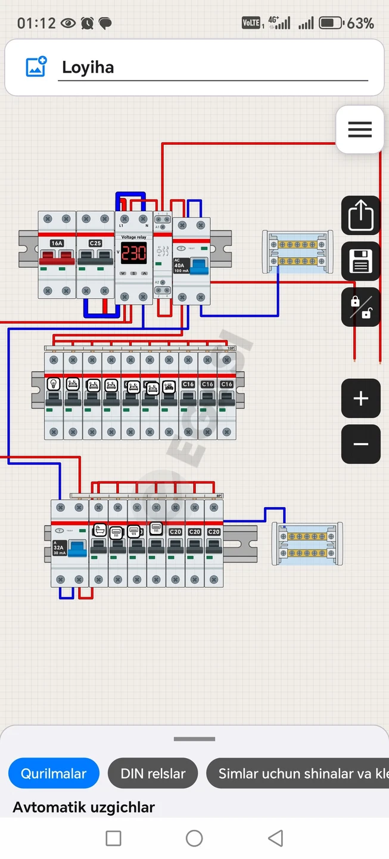Tap the share/export icon
The width and height of the screenshot is (389, 859).
coord(360,215)
